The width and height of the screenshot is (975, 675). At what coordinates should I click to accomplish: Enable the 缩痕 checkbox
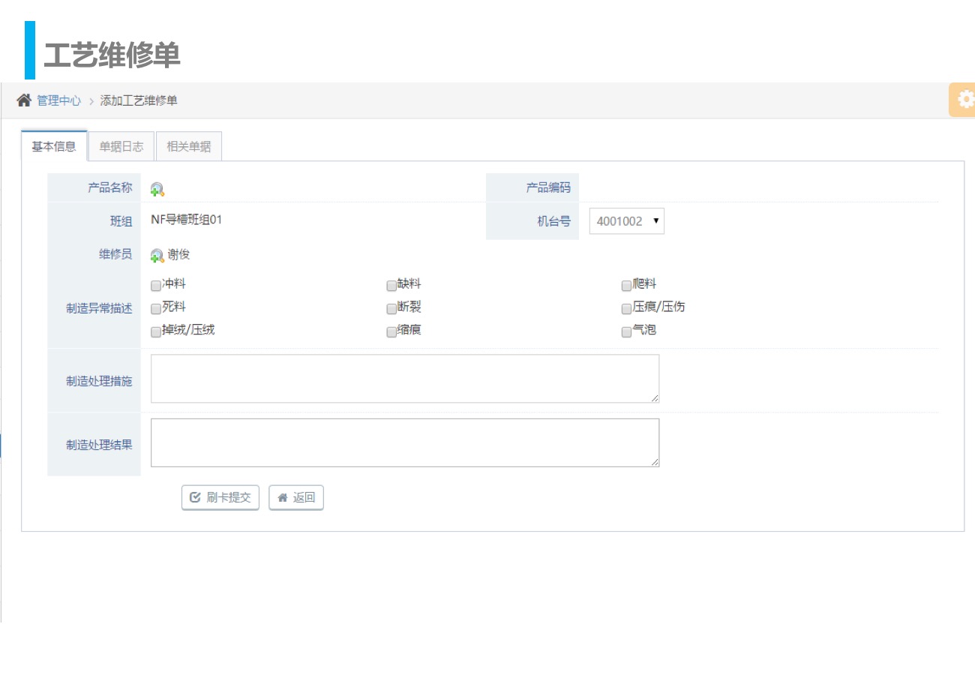pos(391,332)
